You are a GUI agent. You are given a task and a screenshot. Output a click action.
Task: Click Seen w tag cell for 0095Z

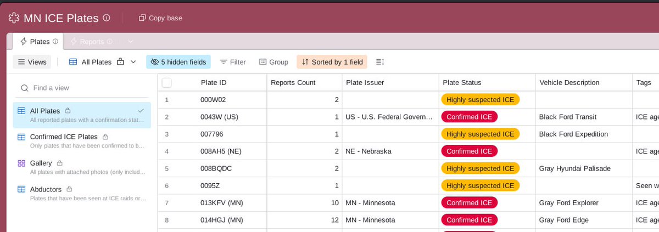tap(646, 185)
